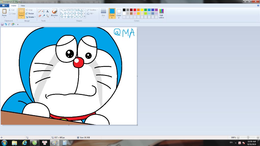The image size is (260, 146).
Task: Choose the Line shape
Action: pos(62,10)
